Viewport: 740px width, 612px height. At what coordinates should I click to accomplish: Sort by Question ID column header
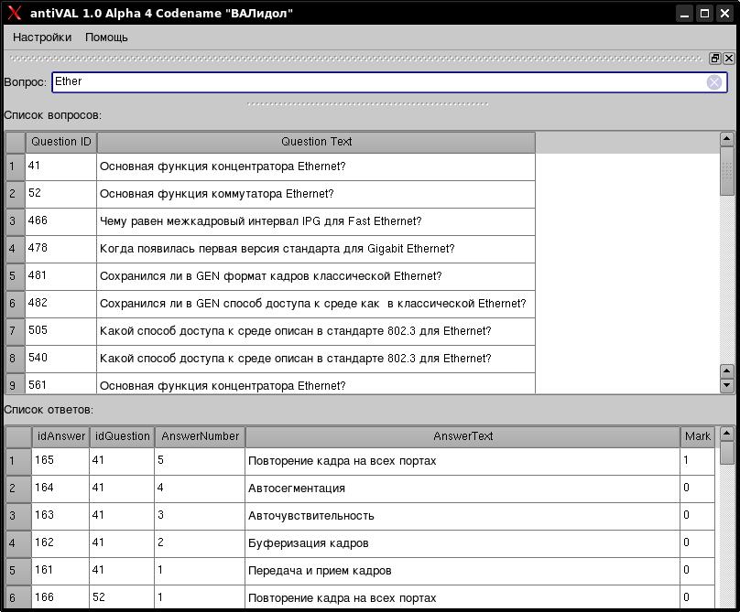[60, 142]
